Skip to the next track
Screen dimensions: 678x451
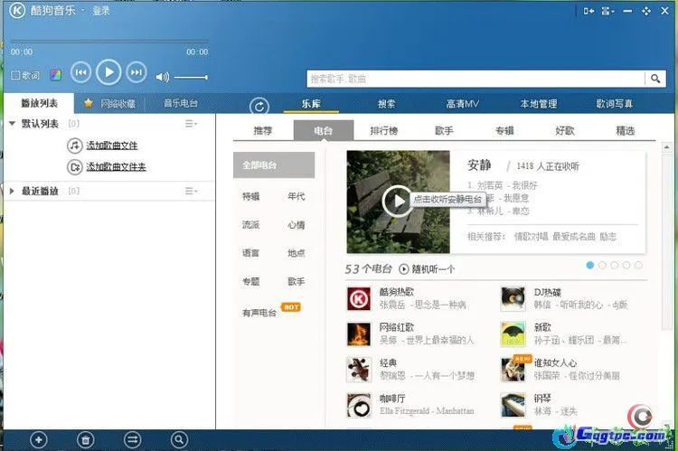coord(137,72)
